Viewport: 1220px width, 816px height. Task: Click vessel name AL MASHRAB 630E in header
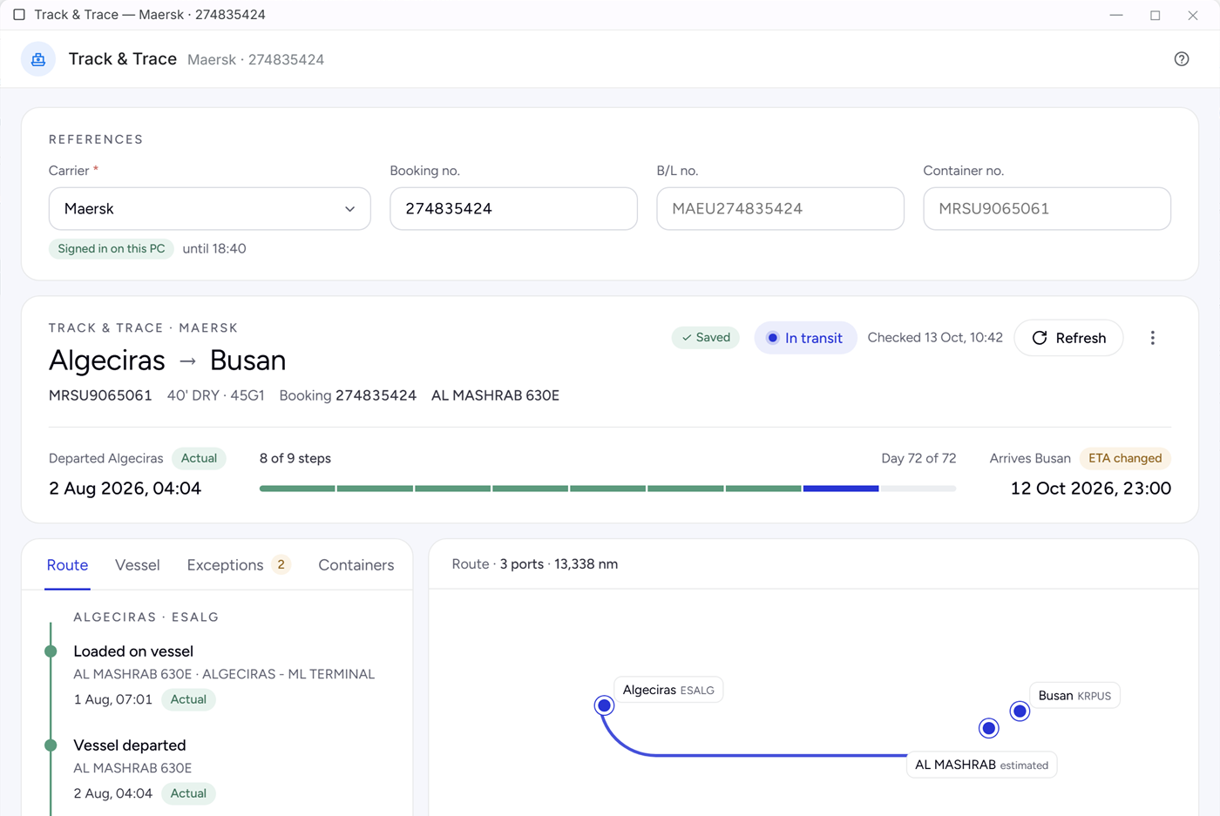tap(495, 395)
